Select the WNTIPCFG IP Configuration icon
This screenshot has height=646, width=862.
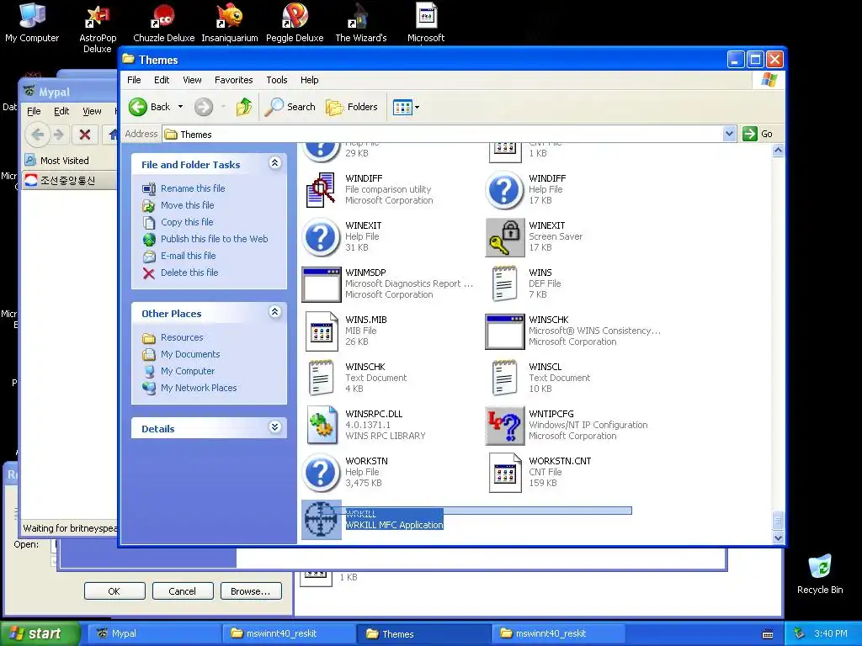coord(505,426)
